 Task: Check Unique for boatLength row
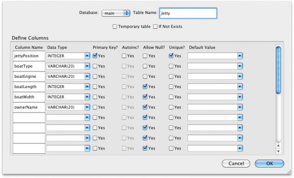tap(171, 87)
